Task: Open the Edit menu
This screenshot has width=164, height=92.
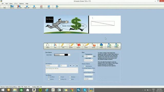Action: pos(7,4)
